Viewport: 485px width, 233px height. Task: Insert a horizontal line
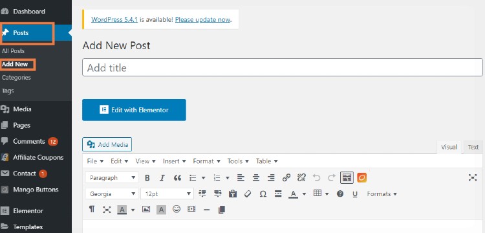(x=207, y=210)
